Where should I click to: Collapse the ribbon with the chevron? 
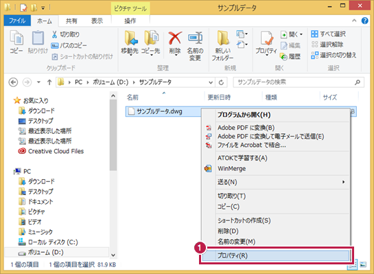click(354, 21)
